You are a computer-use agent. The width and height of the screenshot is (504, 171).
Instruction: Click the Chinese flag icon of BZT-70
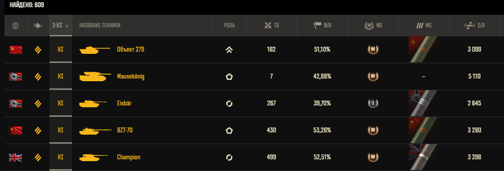[x=15, y=131]
